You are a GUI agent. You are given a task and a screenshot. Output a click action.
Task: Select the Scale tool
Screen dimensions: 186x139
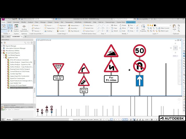click(122, 31)
